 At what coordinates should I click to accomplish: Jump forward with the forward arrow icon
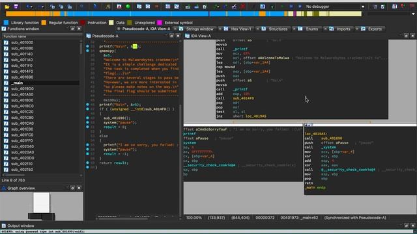pos(40,6)
